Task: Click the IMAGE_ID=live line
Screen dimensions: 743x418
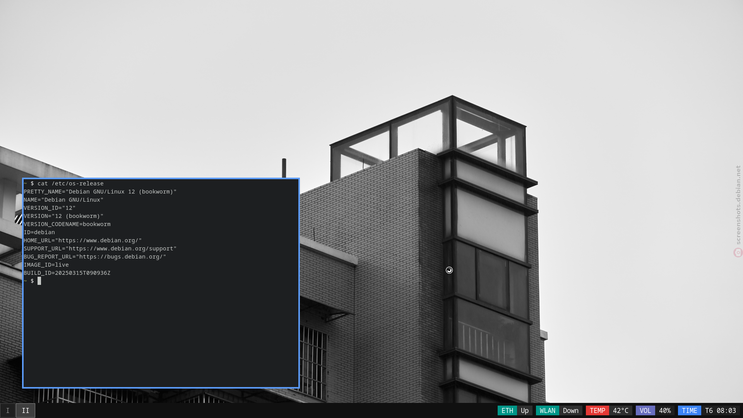Action: pos(46,265)
